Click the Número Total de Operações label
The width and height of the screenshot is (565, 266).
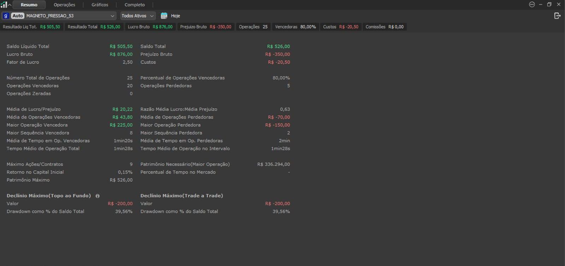pos(38,78)
